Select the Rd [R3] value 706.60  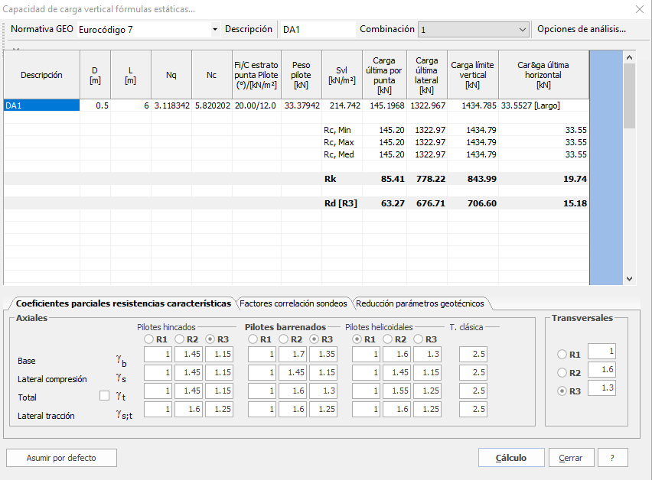click(x=473, y=203)
